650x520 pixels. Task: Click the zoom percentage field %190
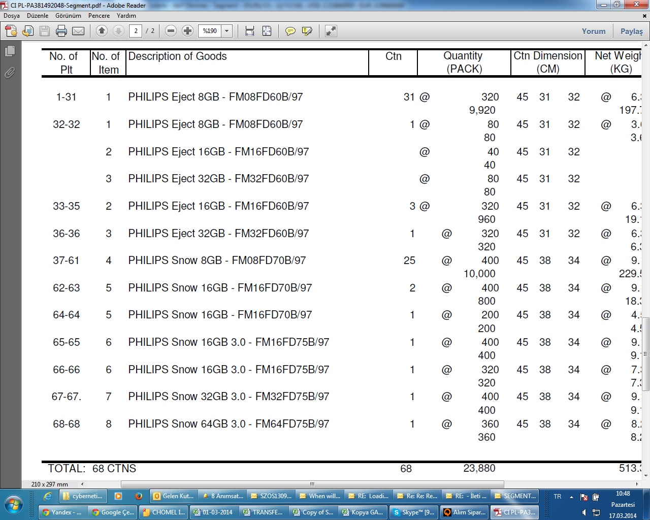[210, 31]
